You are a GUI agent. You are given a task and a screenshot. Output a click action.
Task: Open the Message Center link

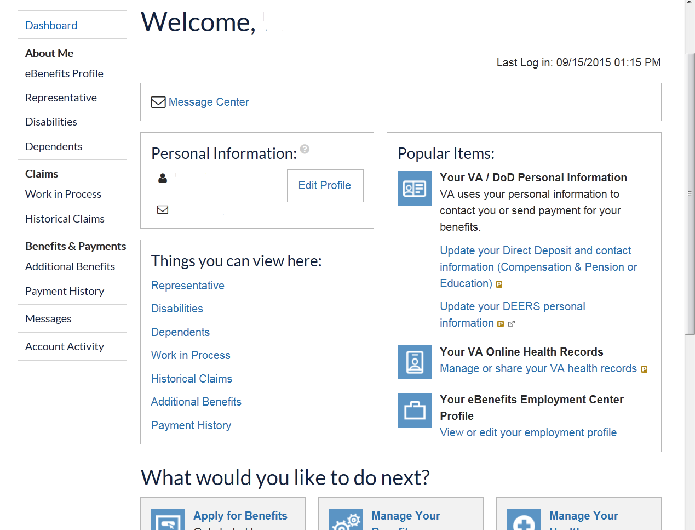209,102
